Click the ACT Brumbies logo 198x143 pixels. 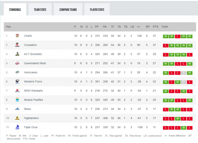point(17,54)
